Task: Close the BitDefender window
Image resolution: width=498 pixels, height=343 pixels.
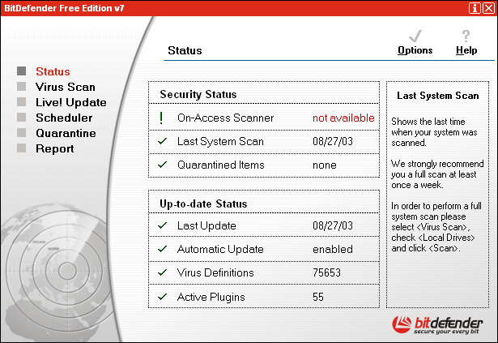Action: coord(488,8)
